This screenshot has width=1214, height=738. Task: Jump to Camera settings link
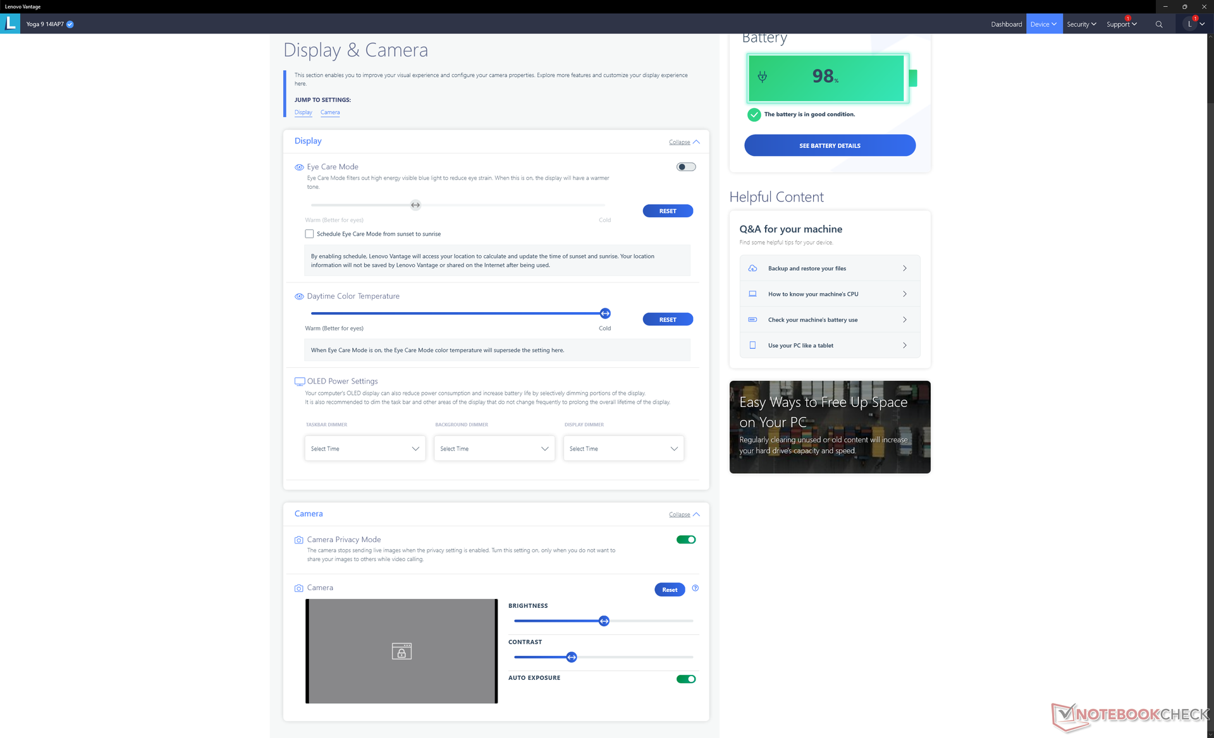(x=330, y=112)
